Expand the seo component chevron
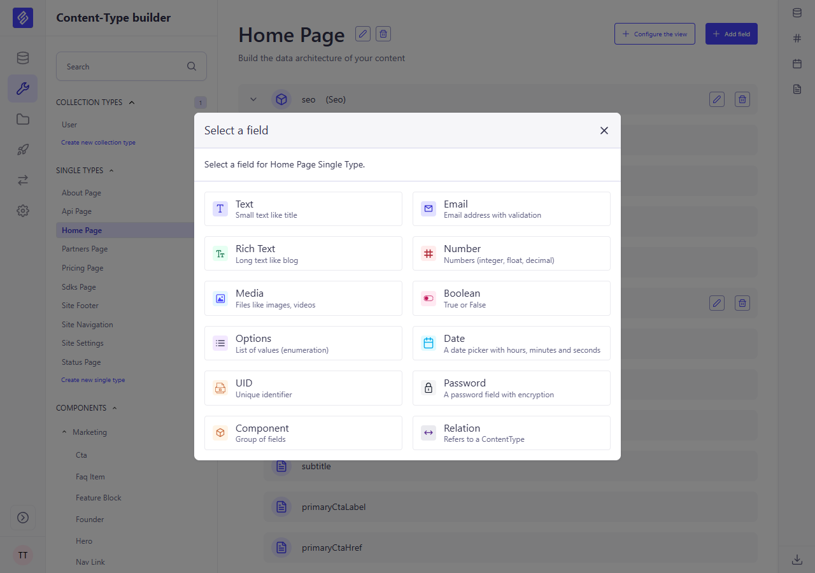 point(253,99)
